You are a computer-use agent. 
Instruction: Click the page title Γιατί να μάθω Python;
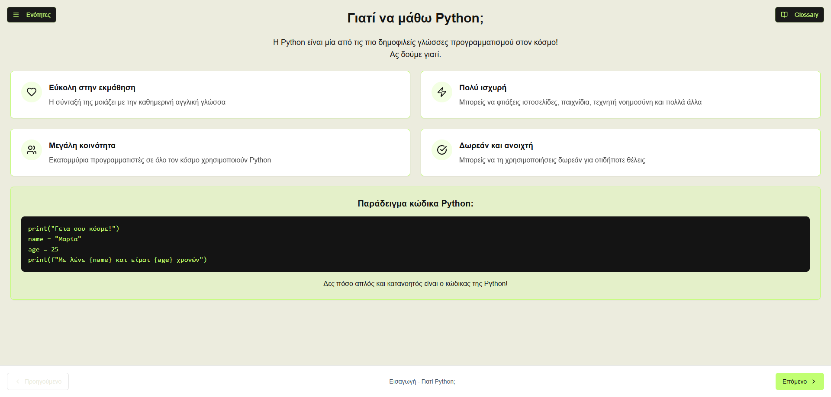click(x=415, y=18)
